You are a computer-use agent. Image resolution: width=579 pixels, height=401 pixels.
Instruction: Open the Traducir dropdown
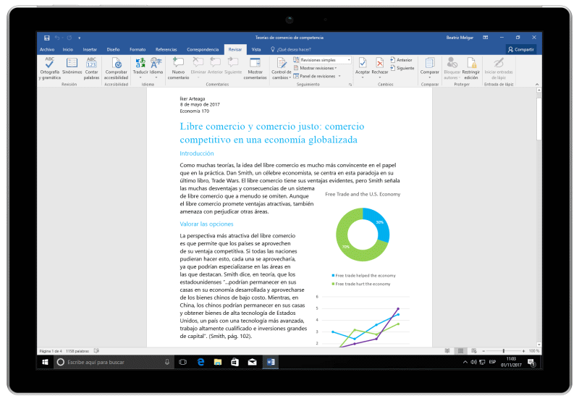point(140,67)
